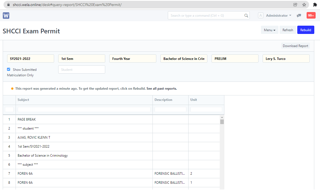
Task: Open the browser extensions puzzle icon
Action: coord(315,5)
